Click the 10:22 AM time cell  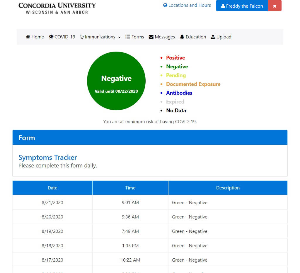pos(130,260)
